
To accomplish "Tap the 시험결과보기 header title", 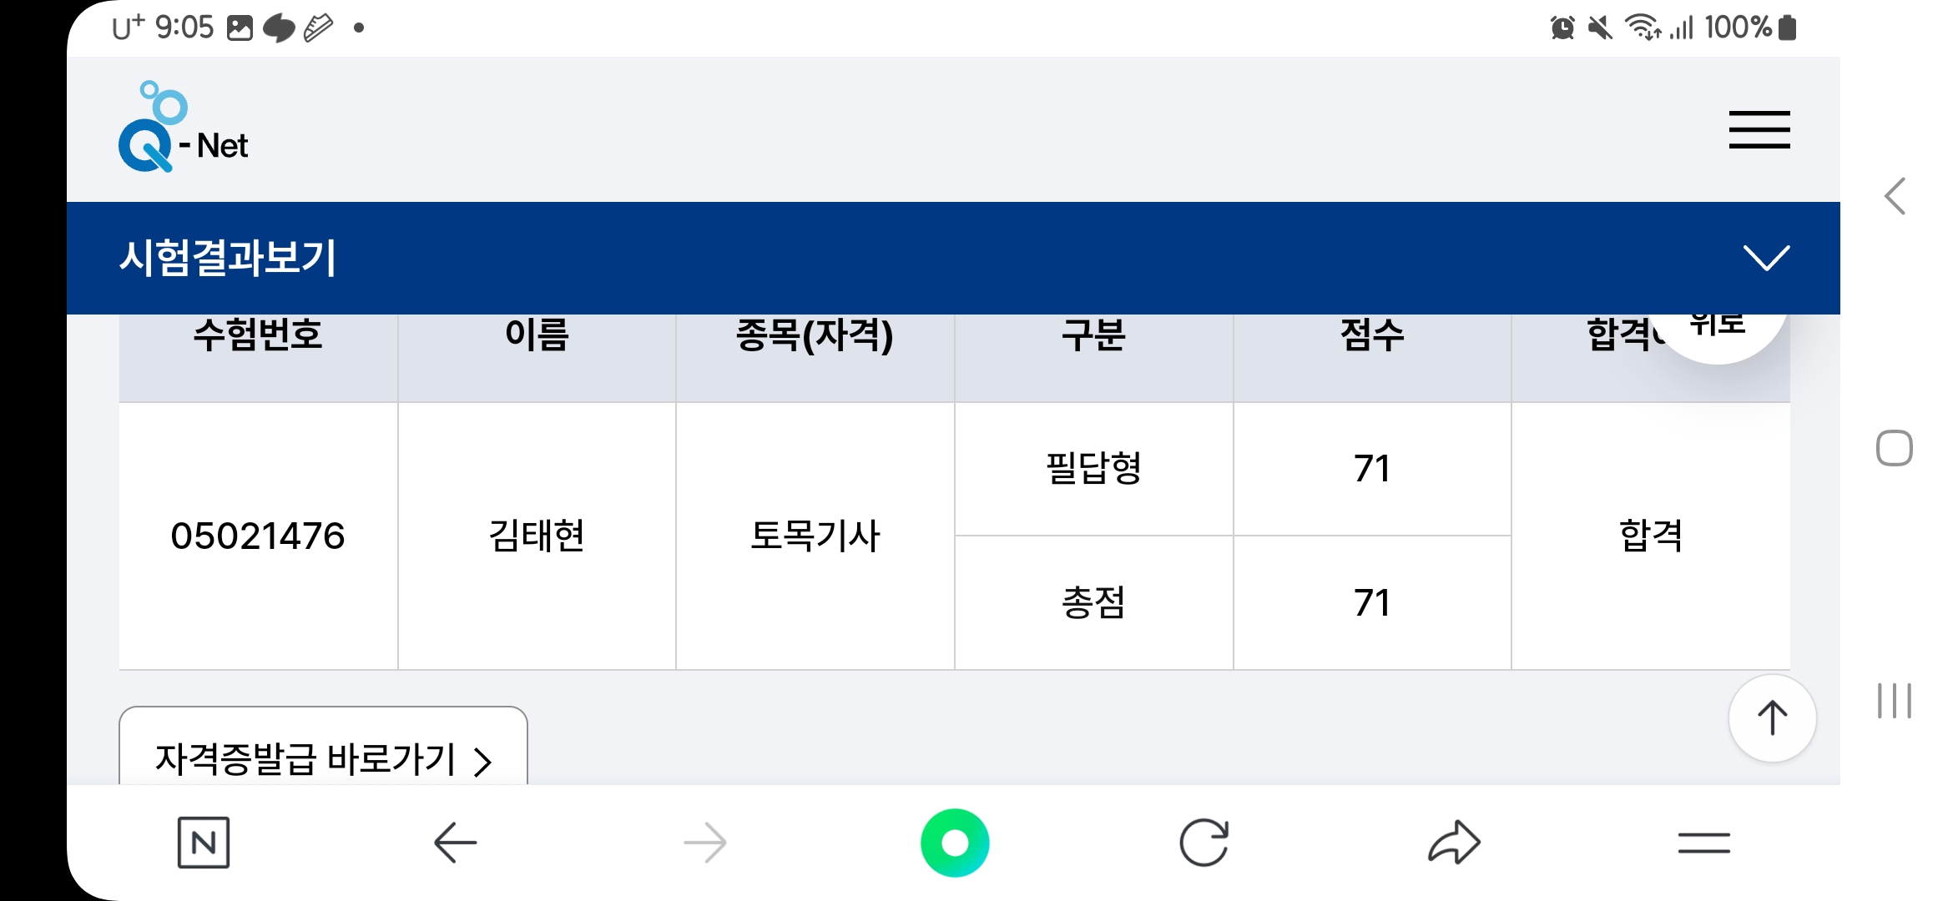I will (x=228, y=258).
